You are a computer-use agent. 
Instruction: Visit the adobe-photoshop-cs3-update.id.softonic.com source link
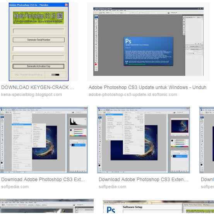133,94
